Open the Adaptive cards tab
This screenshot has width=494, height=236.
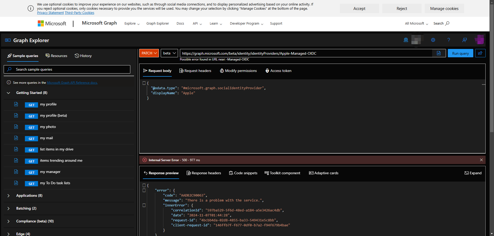tap(324, 173)
